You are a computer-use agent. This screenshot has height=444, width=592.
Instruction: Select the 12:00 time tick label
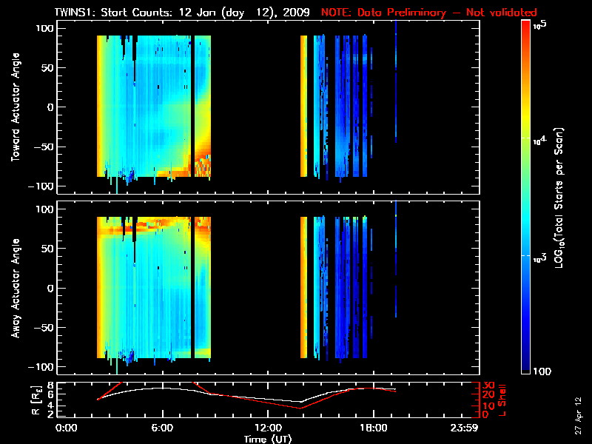(x=268, y=428)
